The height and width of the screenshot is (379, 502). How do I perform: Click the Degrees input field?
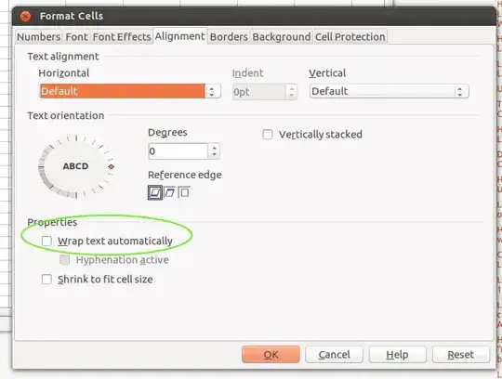(x=178, y=151)
